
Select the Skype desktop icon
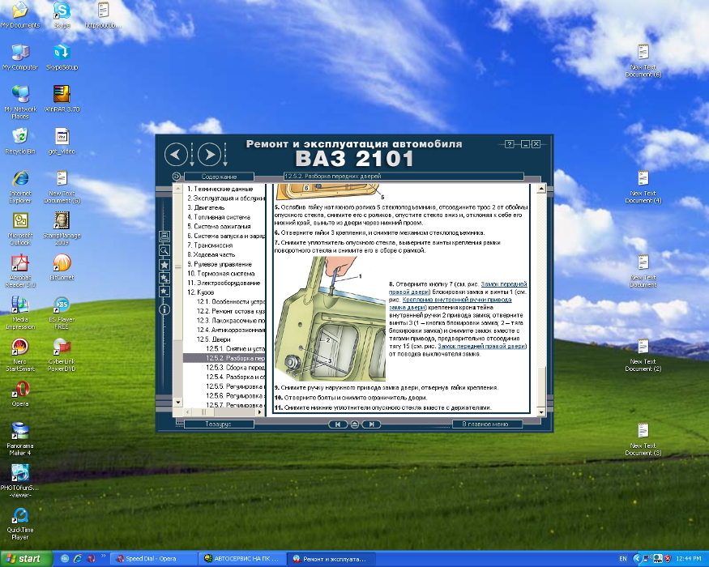pyautogui.click(x=62, y=16)
